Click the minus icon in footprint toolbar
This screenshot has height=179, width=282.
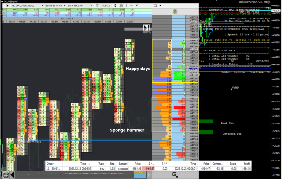(x=131, y=5)
